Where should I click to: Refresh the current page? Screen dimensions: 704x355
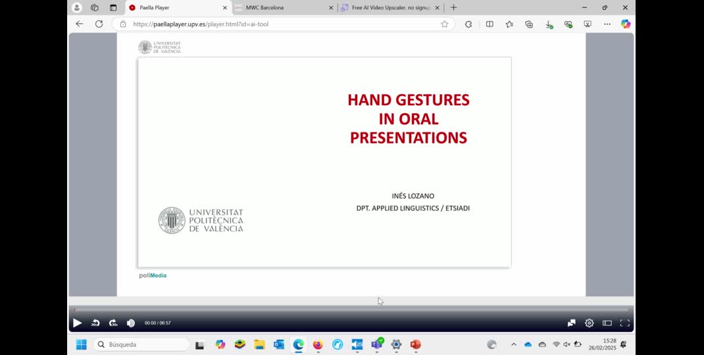point(99,24)
